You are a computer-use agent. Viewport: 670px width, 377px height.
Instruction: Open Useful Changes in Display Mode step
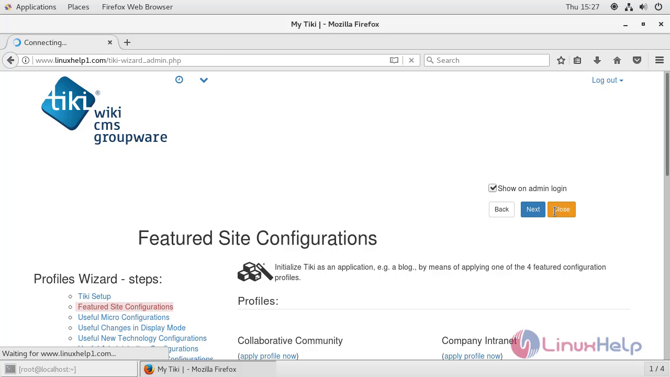[132, 328]
